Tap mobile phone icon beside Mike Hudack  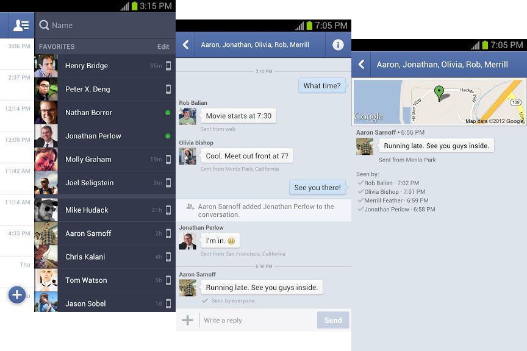click(x=168, y=210)
